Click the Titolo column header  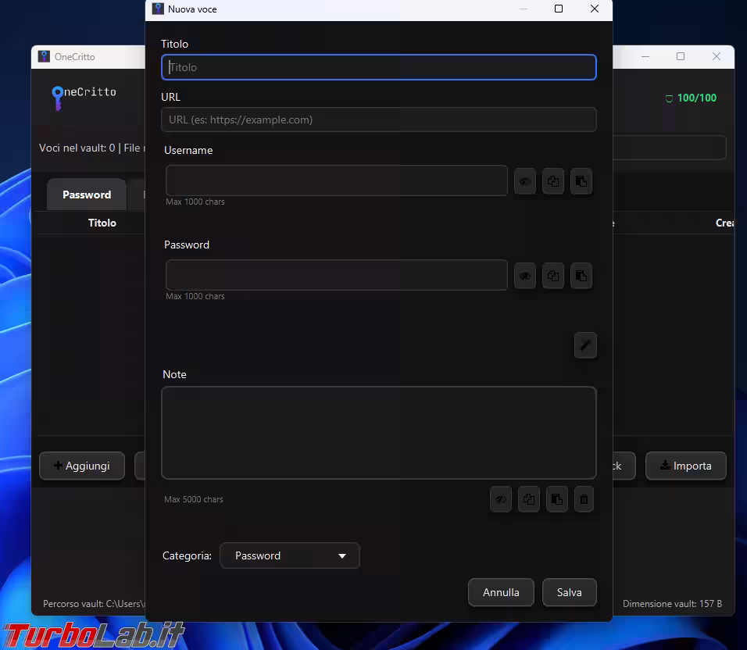[x=102, y=223]
